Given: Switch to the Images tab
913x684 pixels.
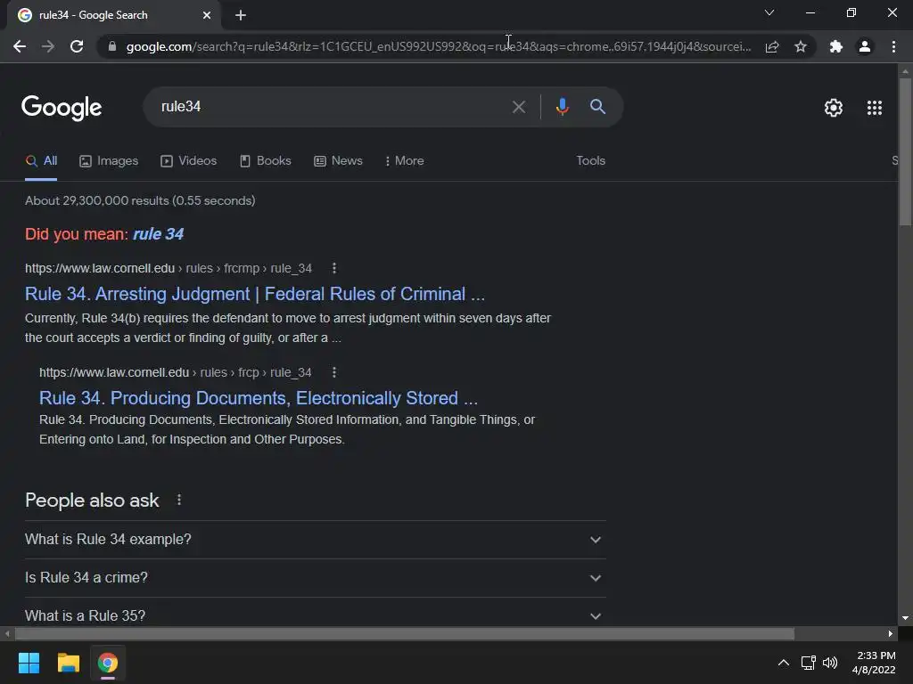Looking at the screenshot, I should [x=109, y=161].
